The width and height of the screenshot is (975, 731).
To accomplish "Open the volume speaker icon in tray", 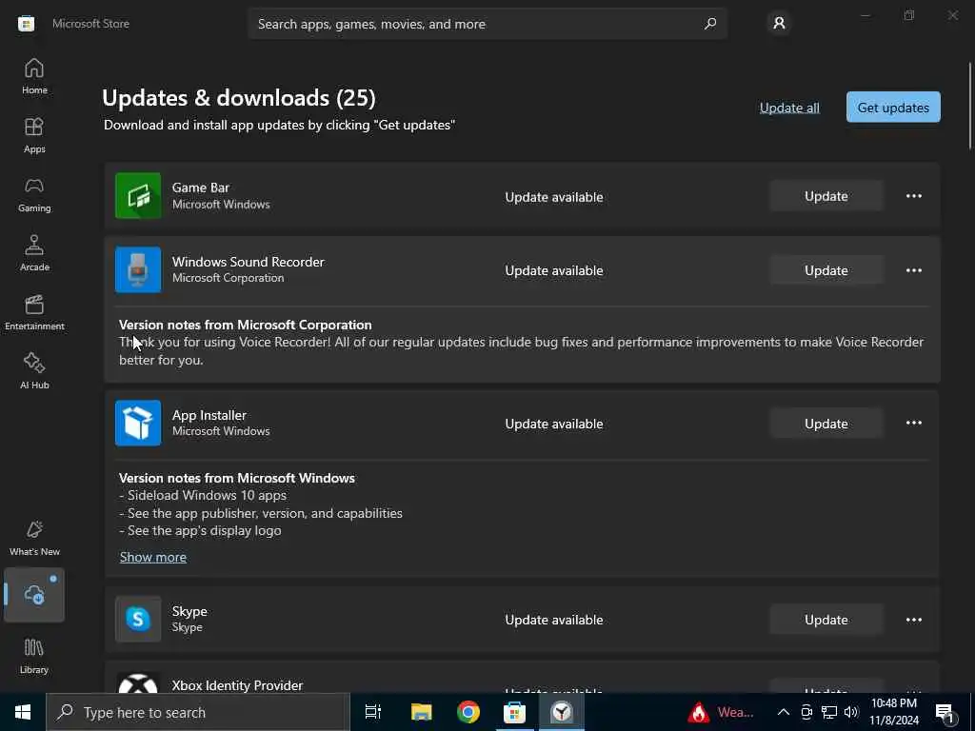I will (851, 712).
